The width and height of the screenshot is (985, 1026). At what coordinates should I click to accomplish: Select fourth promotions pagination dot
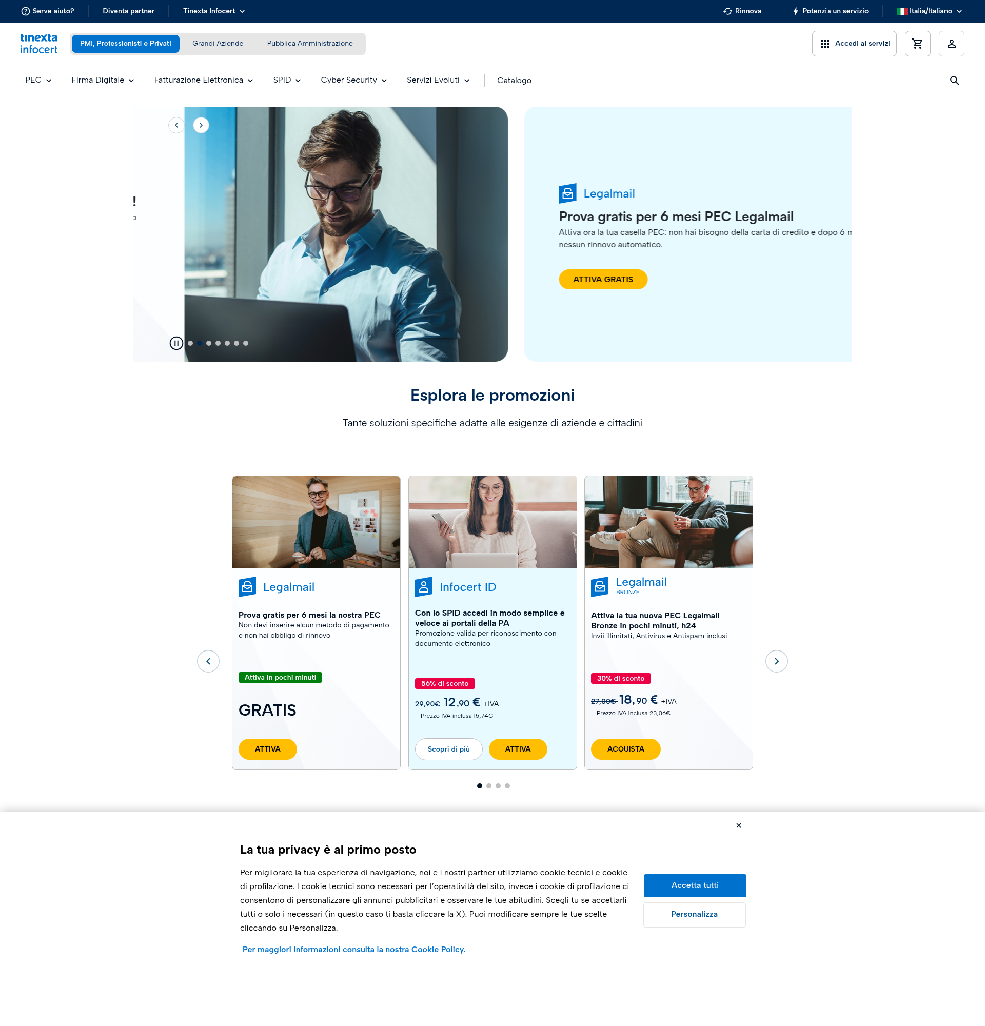coord(507,786)
